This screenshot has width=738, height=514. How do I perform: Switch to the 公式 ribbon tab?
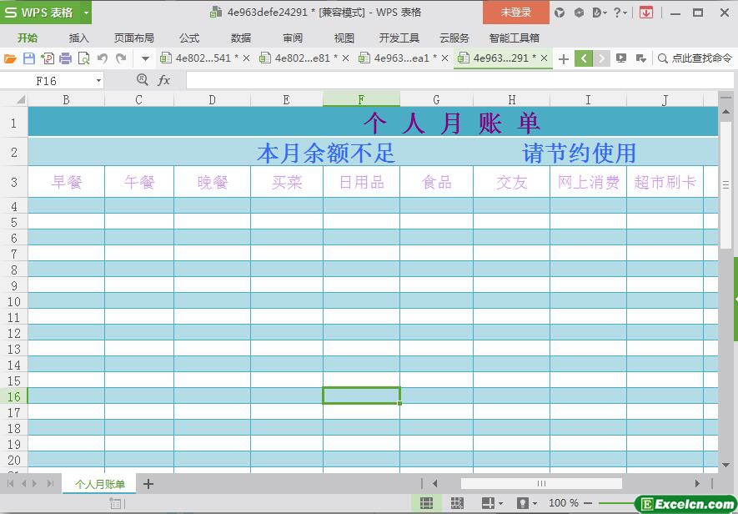point(189,38)
